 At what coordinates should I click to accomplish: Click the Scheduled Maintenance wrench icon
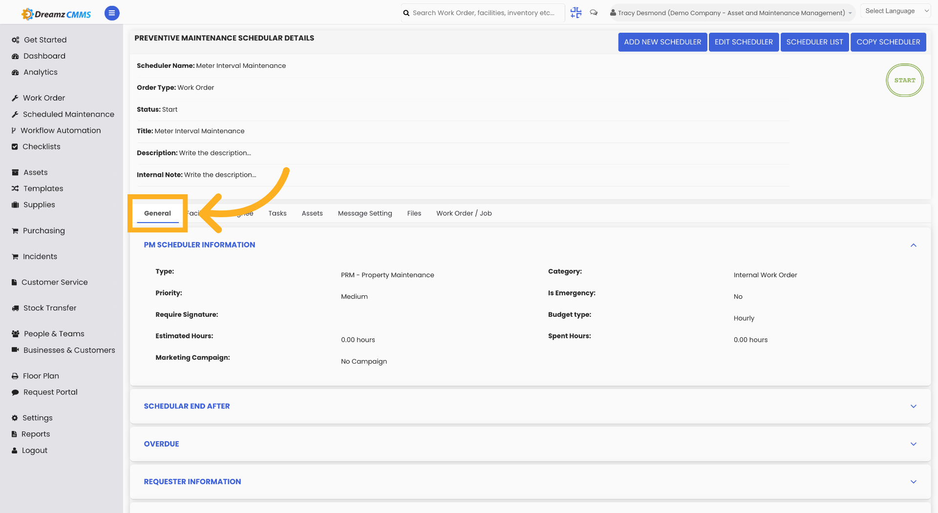click(15, 114)
